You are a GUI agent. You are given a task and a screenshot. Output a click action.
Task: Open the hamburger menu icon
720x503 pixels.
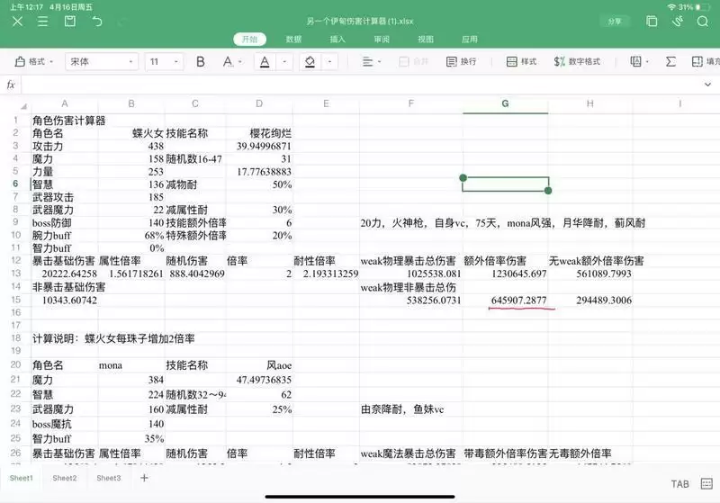click(x=42, y=21)
